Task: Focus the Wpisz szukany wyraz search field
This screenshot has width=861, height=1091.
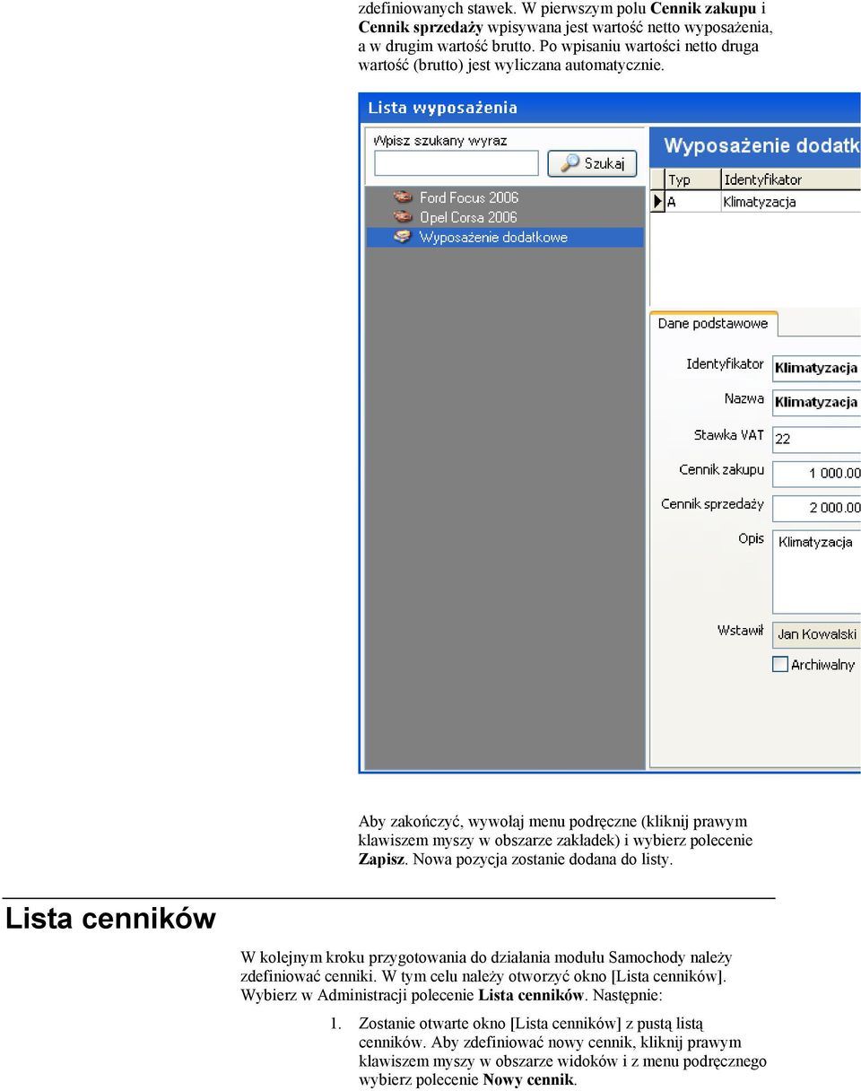Action: 457,163
